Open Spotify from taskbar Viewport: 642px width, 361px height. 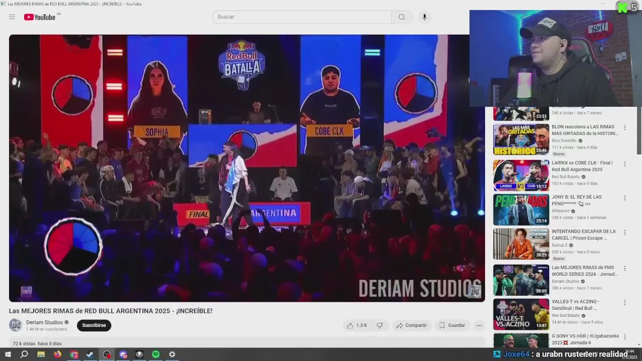[x=156, y=354]
